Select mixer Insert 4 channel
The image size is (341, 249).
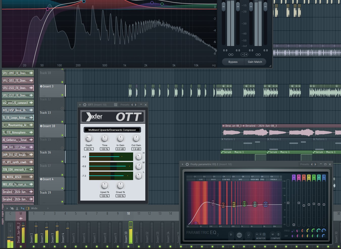tap(65, 230)
